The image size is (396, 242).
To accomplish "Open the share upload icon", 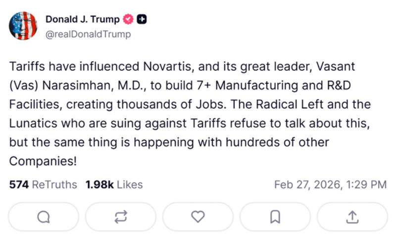I will coord(352,217).
